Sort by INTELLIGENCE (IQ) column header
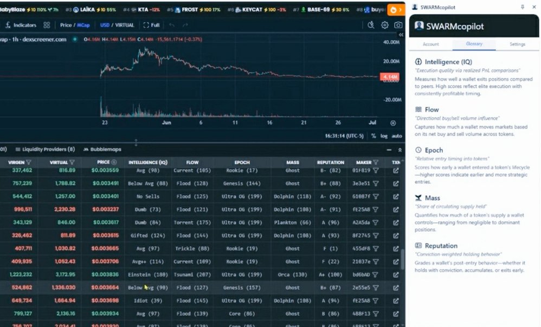Viewport: 541px width, 327px height. click(x=147, y=162)
